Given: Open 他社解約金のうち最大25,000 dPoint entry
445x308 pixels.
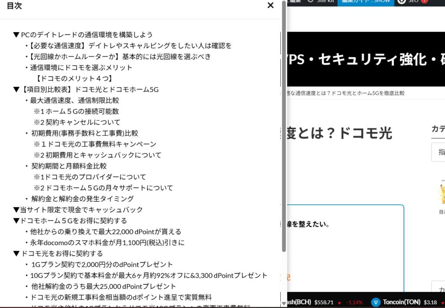Looking at the screenshot, I should (103, 286).
